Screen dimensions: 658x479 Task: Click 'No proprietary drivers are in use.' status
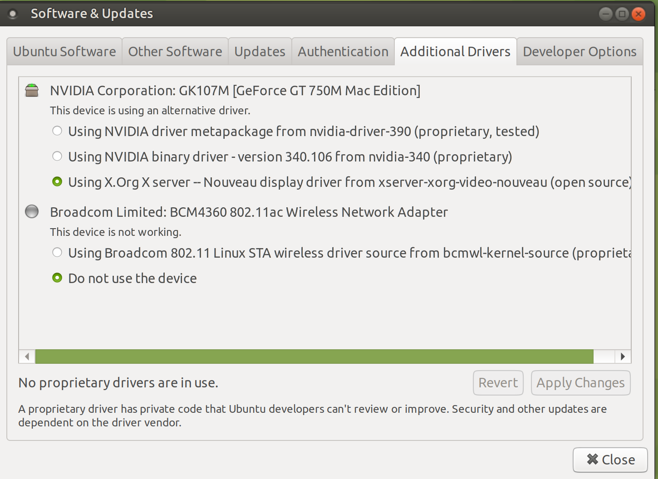click(x=118, y=383)
